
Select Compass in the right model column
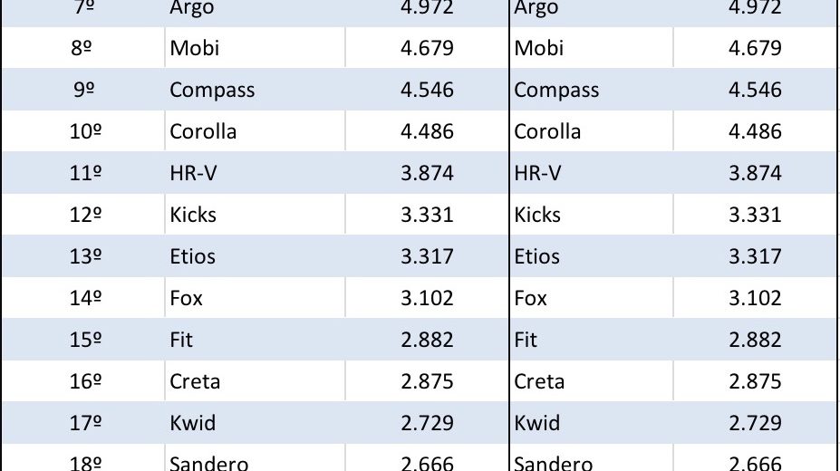pyautogui.click(x=556, y=90)
